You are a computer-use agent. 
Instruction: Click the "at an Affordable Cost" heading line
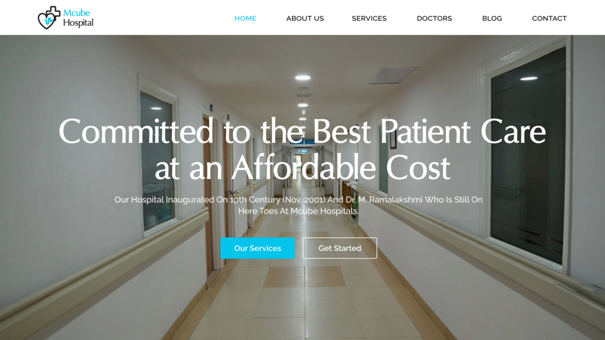tap(302, 167)
